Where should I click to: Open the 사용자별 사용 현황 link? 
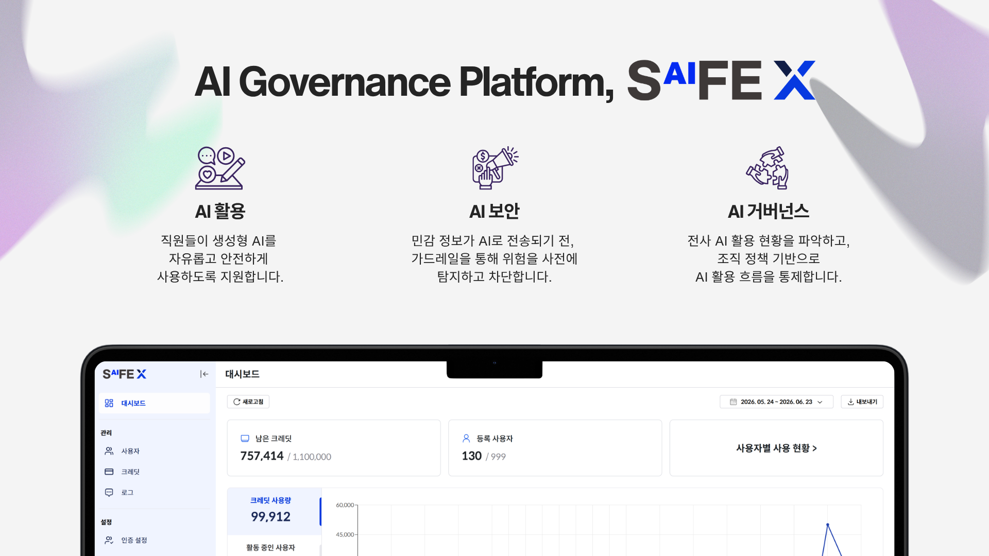[x=776, y=448]
